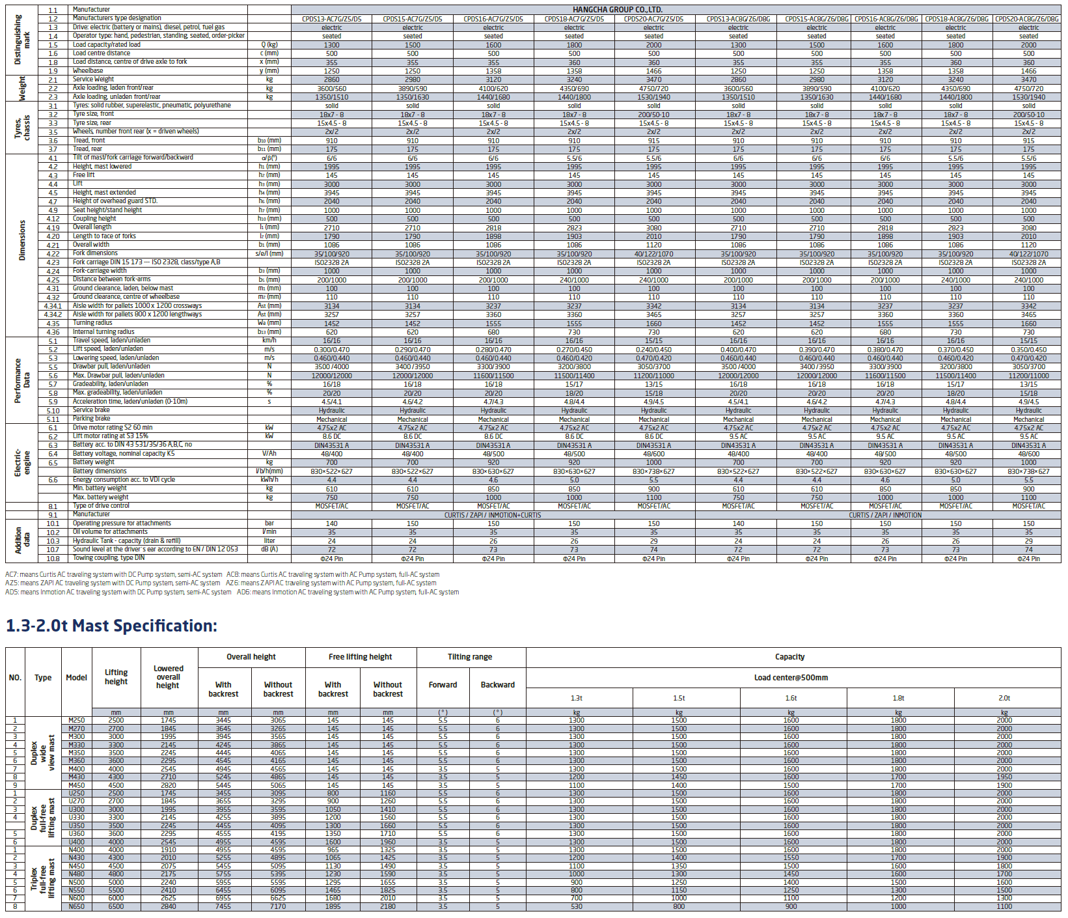Select the 'Battery dimensions' row label

[x=100, y=471]
